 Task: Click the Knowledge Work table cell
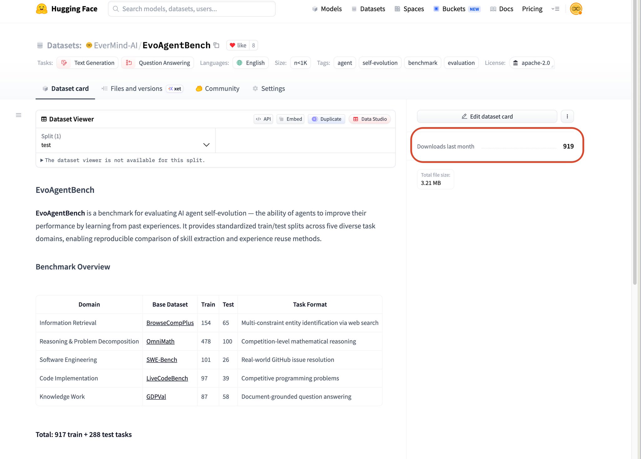pos(89,397)
